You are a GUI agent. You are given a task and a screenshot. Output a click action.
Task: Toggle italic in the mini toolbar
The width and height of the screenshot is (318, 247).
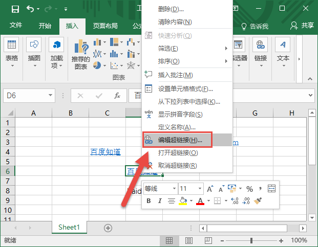[x=160, y=201]
